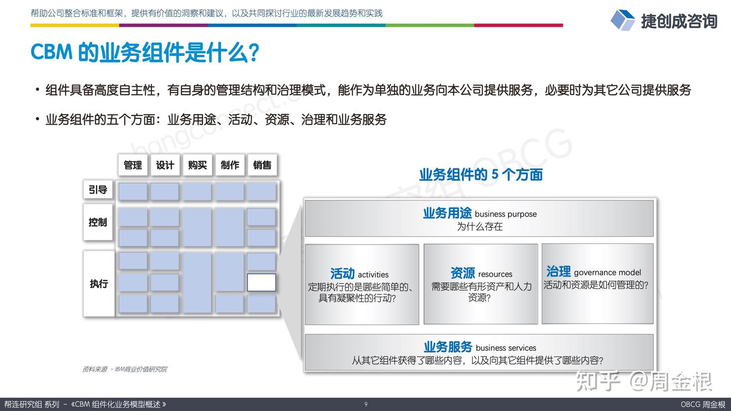Image resolution: width=731 pixels, height=411 pixels.
Task: Click the 治理 governance model panel icon
Action: 558,272
